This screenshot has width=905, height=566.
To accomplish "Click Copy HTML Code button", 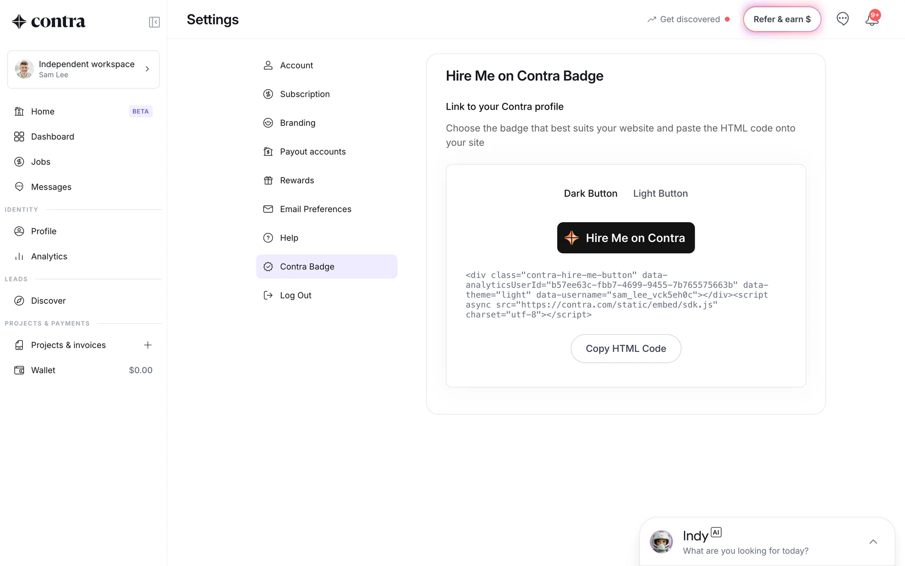I will click(x=625, y=349).
